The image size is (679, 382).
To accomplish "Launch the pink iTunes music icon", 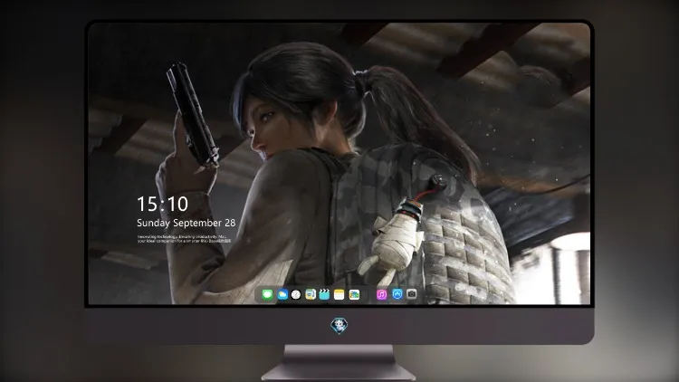I will click(x=381, y=294).
